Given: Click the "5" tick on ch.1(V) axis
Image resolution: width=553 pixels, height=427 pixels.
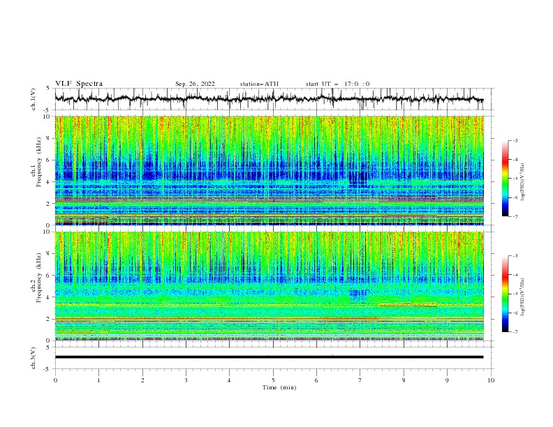Looking at the screenshot, I should pyautogui.click(x=48, y=89).
